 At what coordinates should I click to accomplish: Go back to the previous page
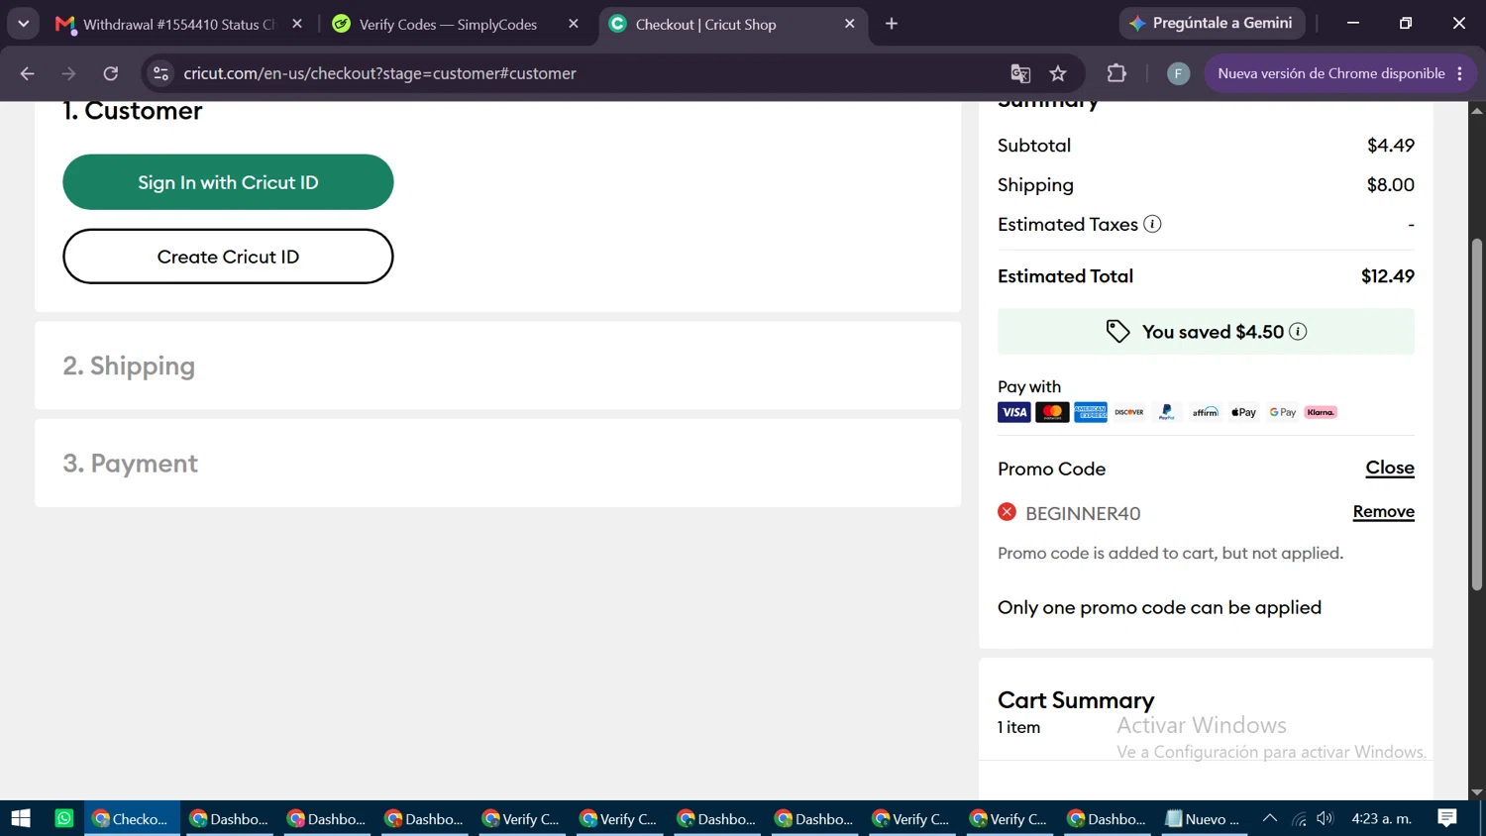click(x=27, y=73)
